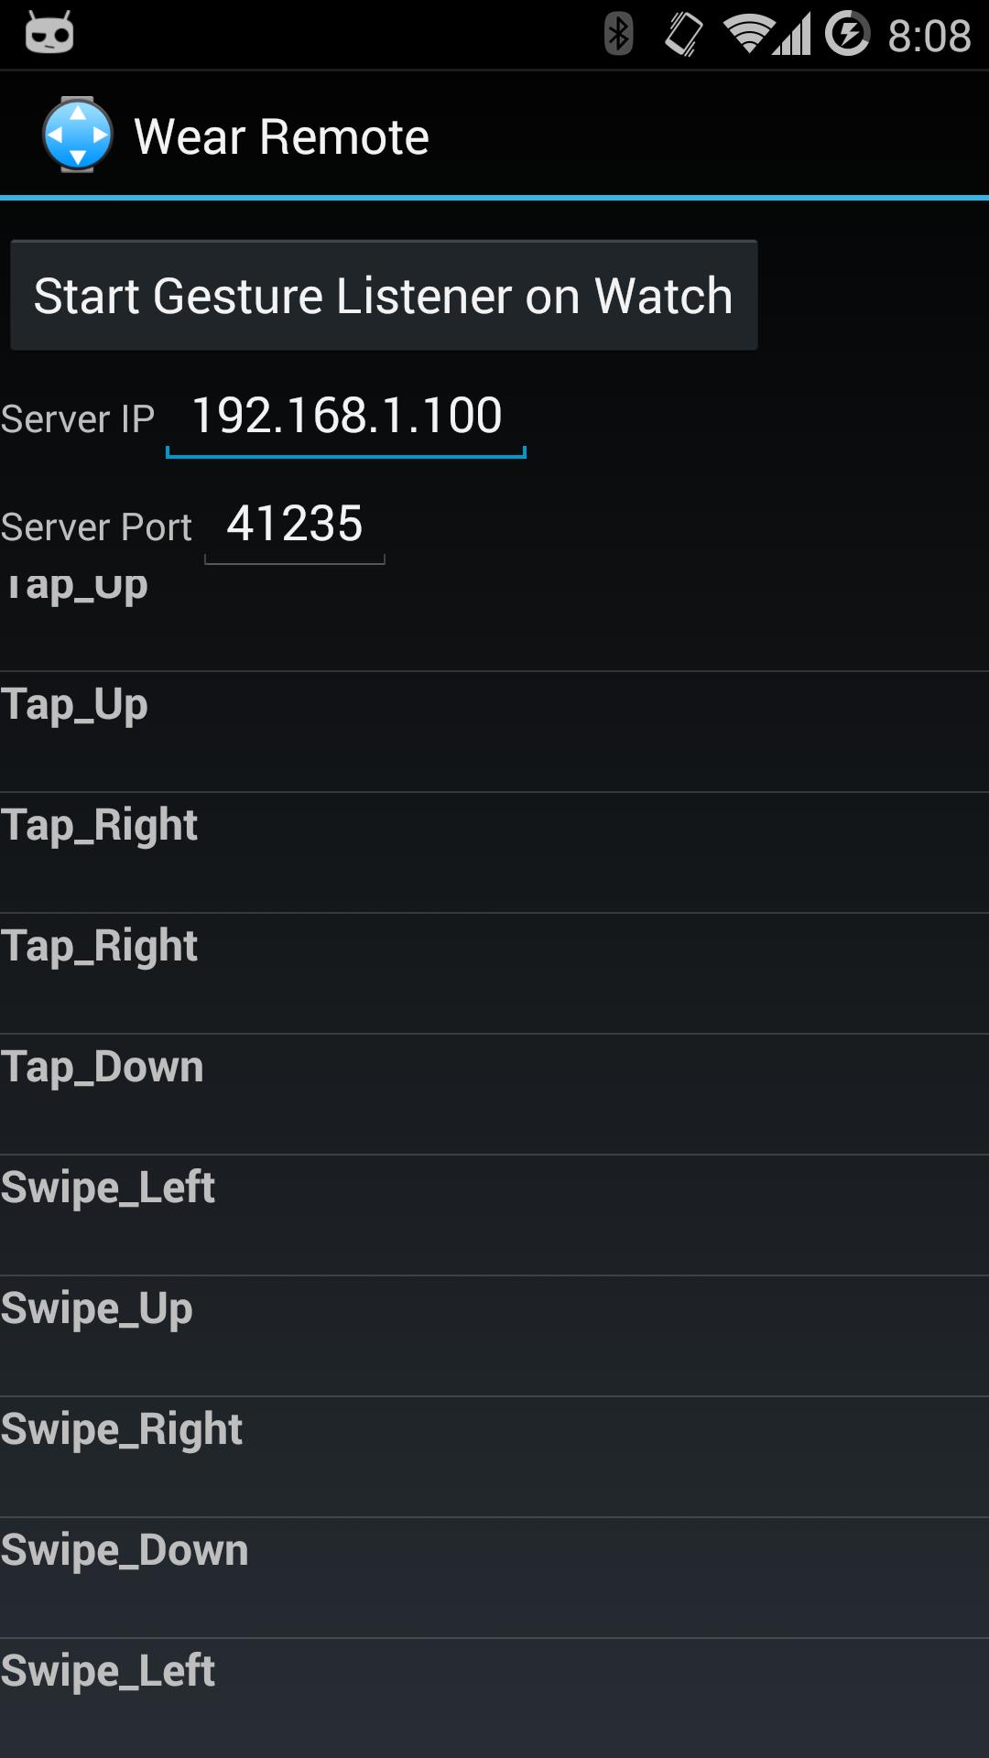Select the Tap_Down list entry
This screenshot has width=989, height=1758.
(494, 1095)
